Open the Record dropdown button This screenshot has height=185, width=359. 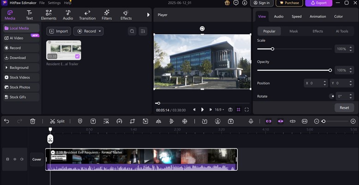(x=89, y=31)
